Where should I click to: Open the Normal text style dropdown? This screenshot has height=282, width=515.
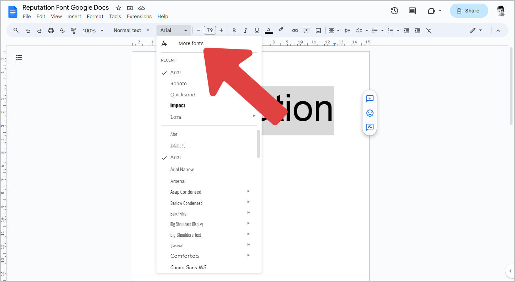click(x=131, y=30)
